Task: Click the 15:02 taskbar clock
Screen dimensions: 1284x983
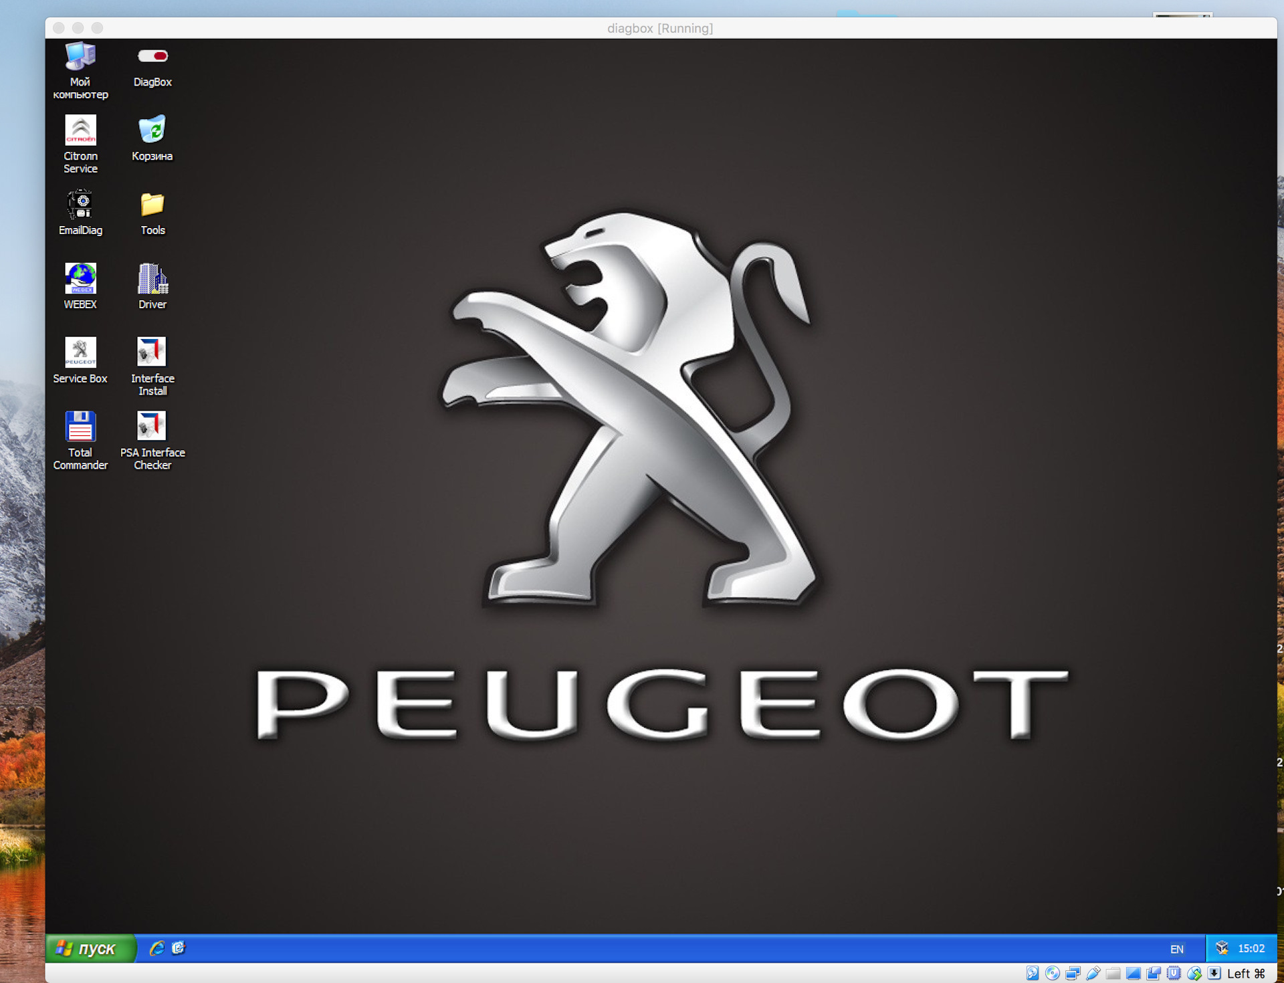Action: (x=1251, y=948)
